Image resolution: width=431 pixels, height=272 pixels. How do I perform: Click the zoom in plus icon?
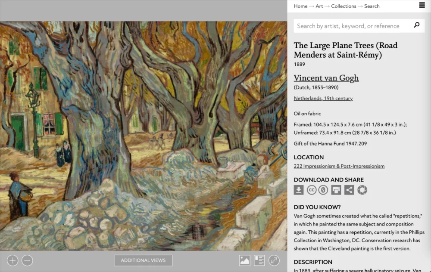(12, 260)
